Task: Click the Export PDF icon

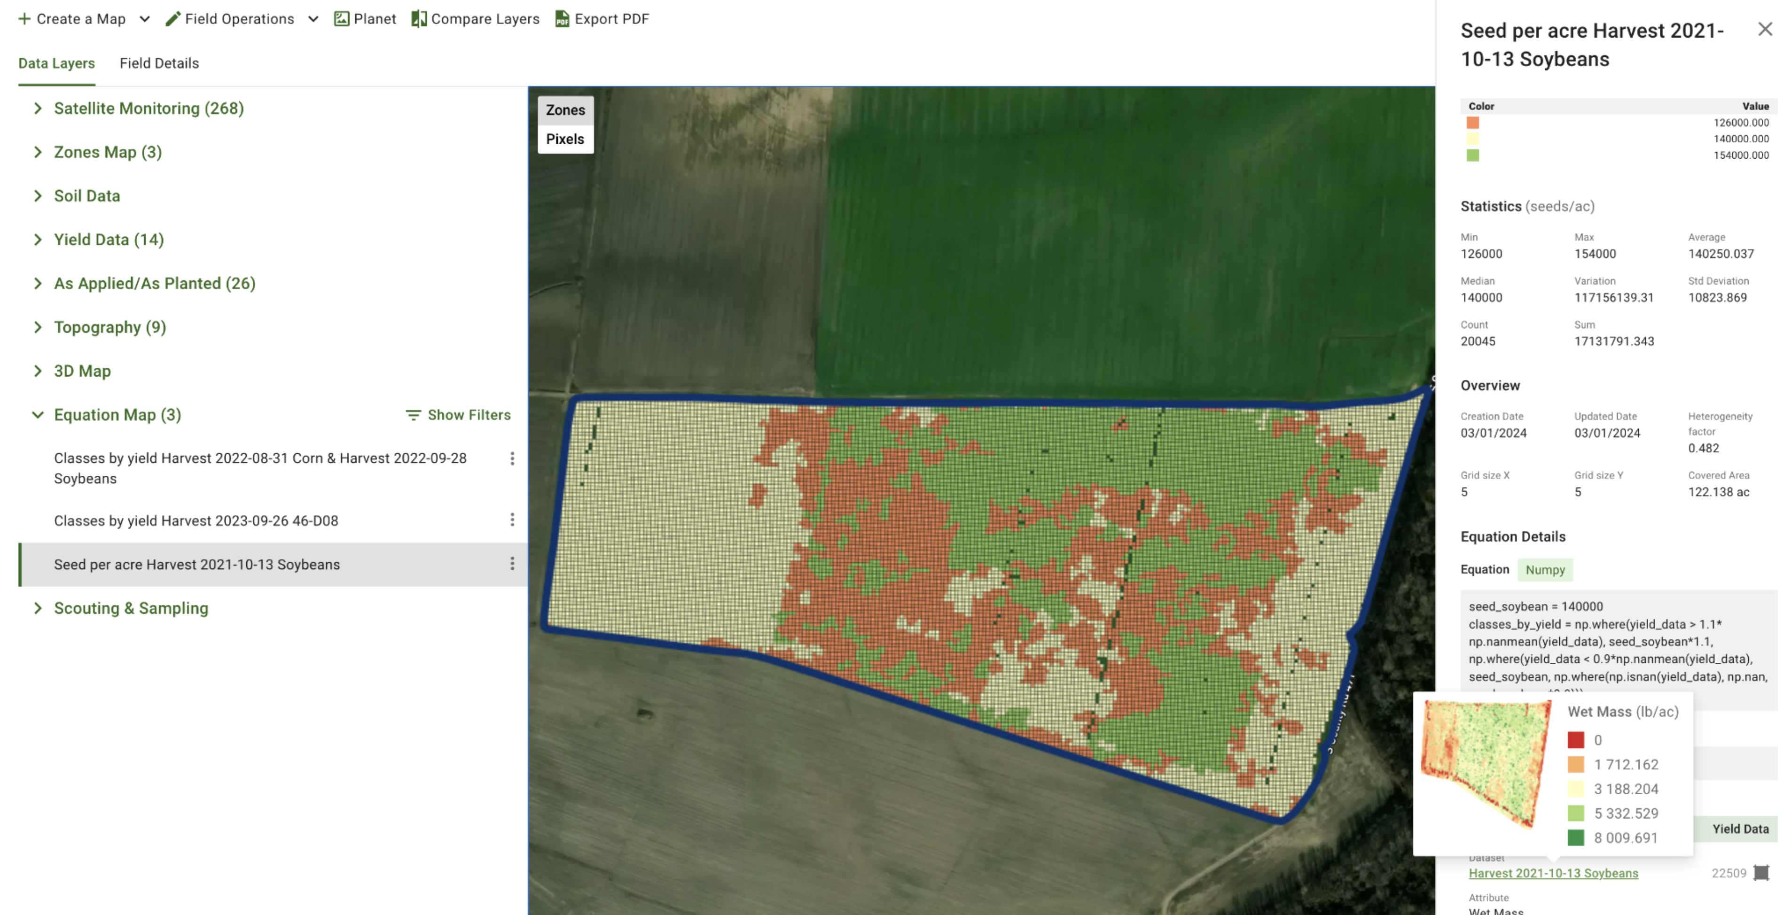Action: click(562, 19)
